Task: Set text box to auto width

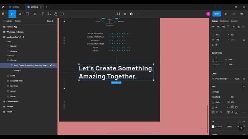Action: click(228, 107)
